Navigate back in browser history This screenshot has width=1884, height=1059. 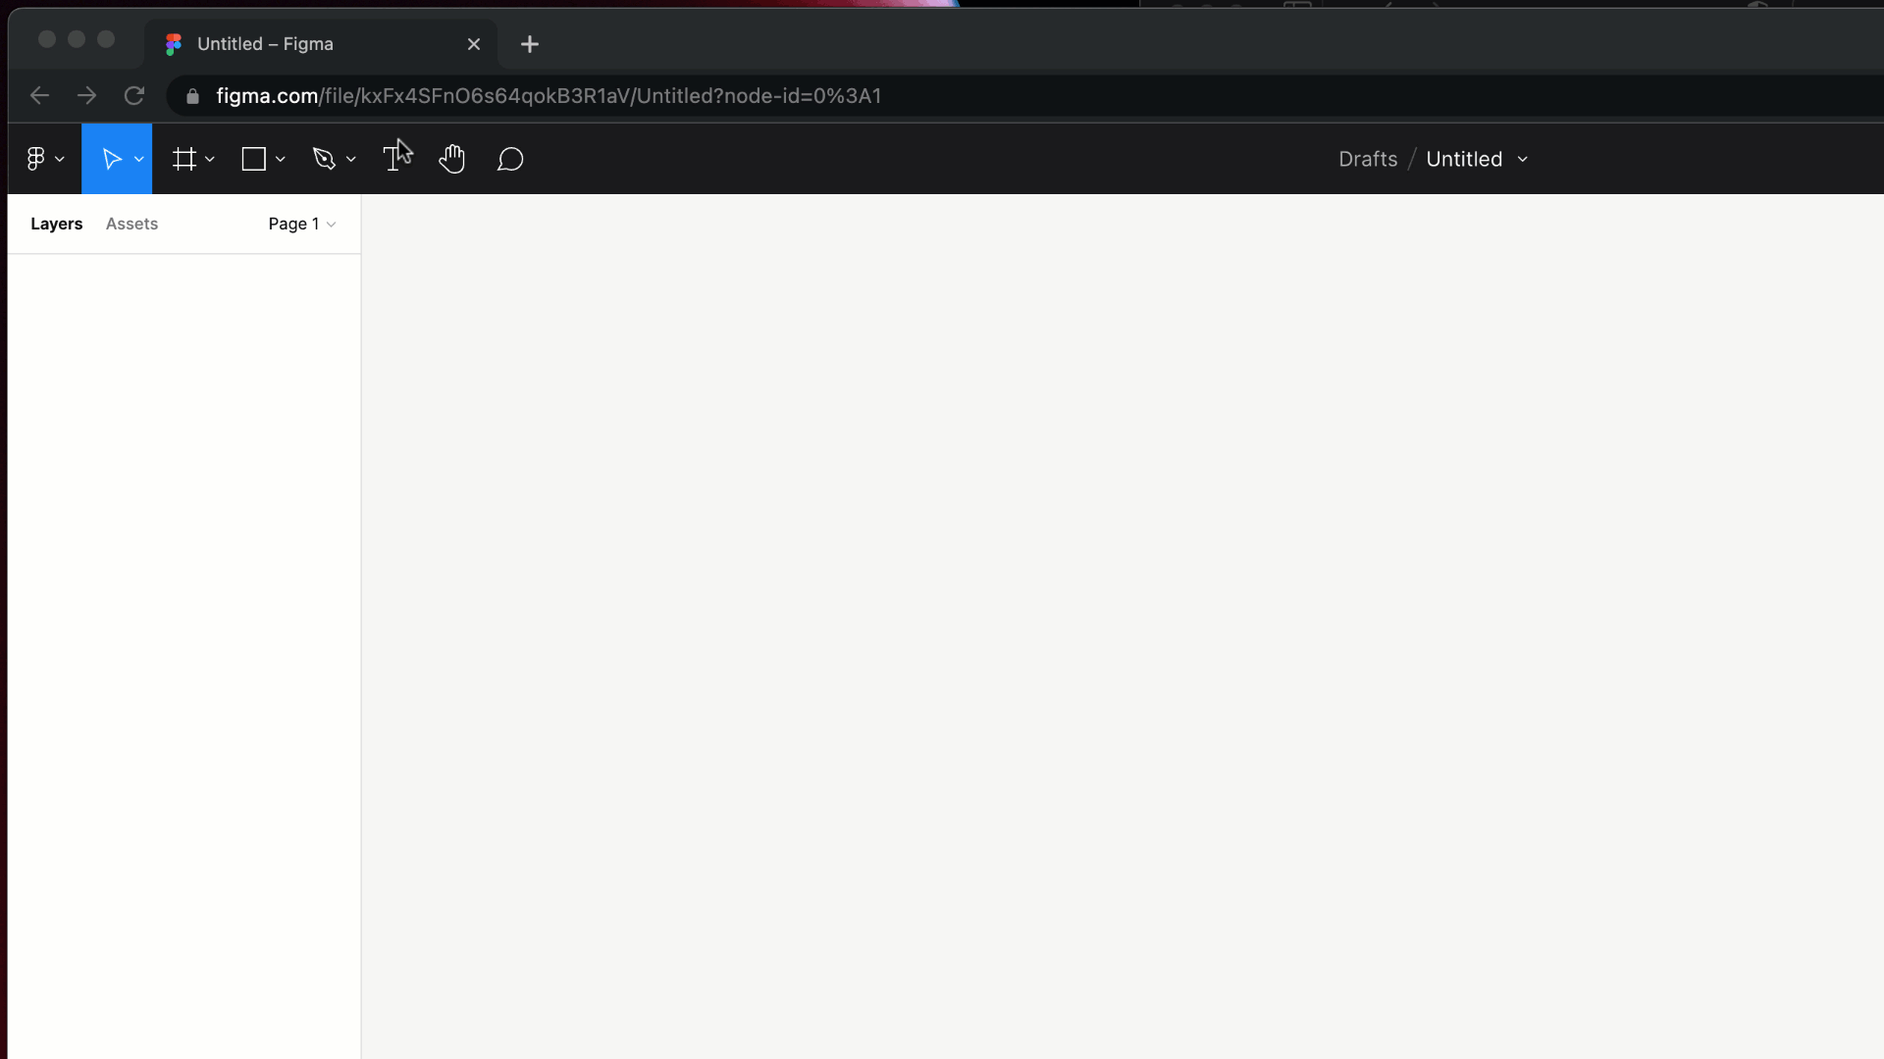tap(39, 94)
